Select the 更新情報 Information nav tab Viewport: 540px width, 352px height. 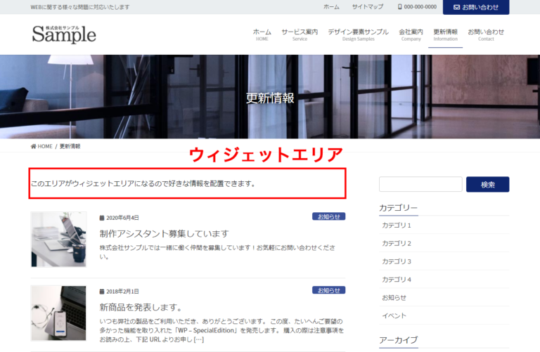tap(445, 34)
